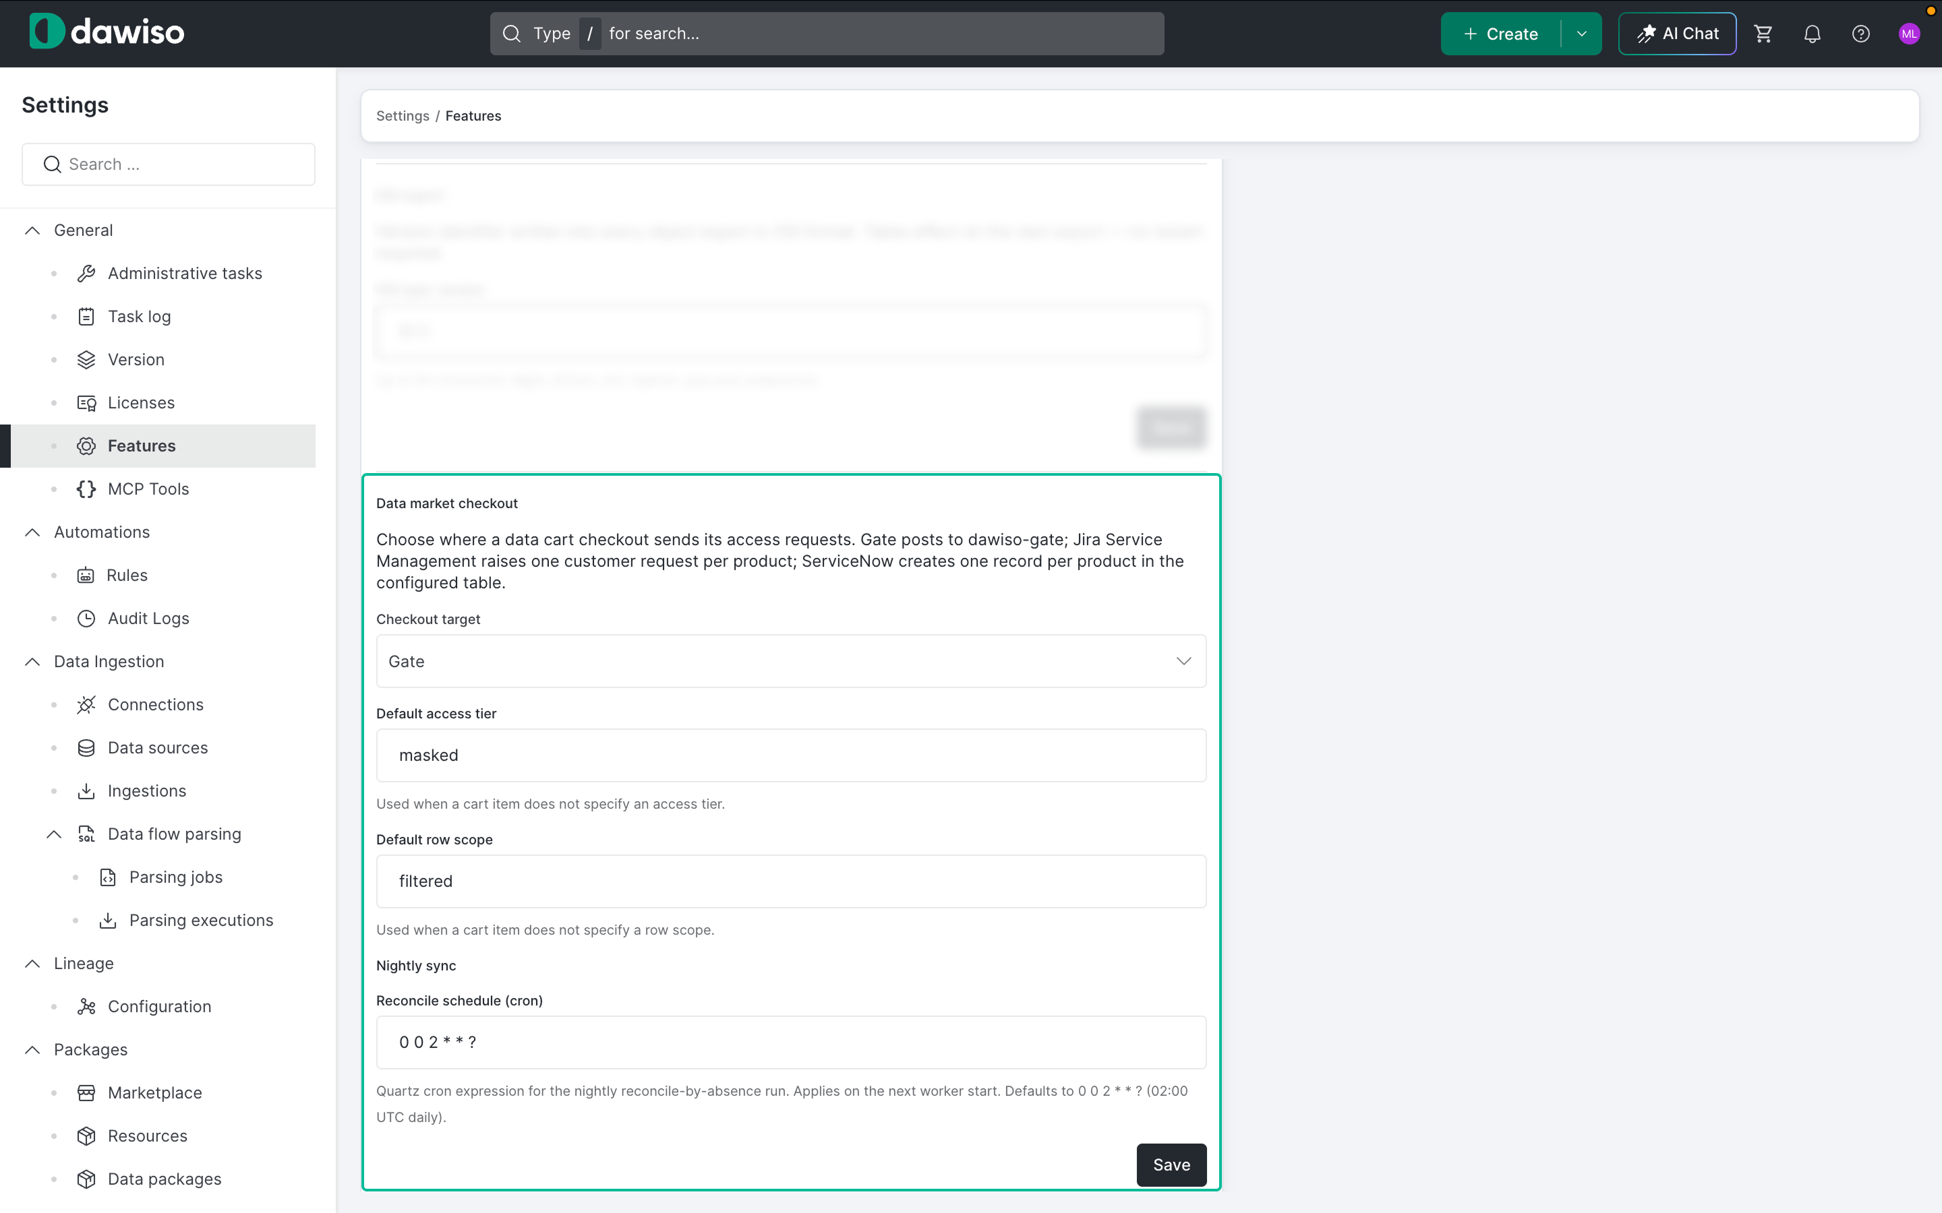Open the Create button dropdown arrow
Screen dimensions: 1942x1213
click(1582, 34)
